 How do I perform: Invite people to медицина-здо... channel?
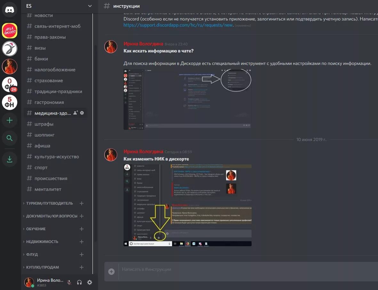click(x=76, y=113)
